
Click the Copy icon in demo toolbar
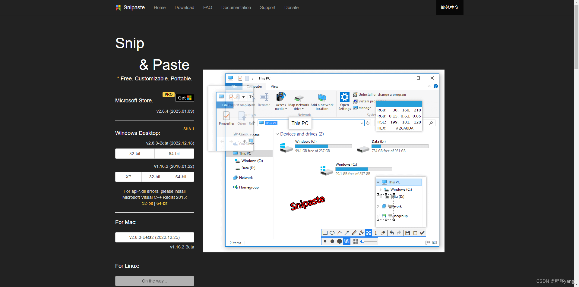[x=415, y=233]
